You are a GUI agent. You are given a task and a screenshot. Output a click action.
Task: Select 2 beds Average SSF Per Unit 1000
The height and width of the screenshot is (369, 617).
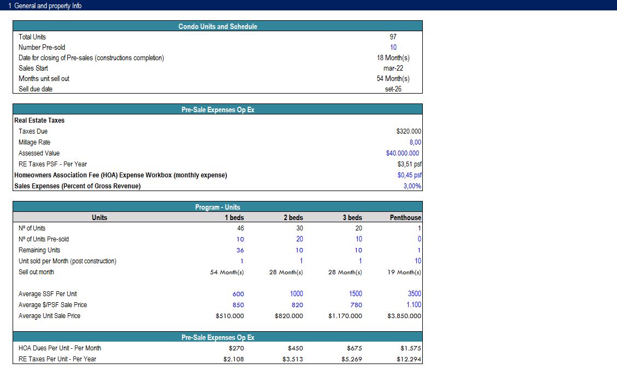click(x=296, y=294)
